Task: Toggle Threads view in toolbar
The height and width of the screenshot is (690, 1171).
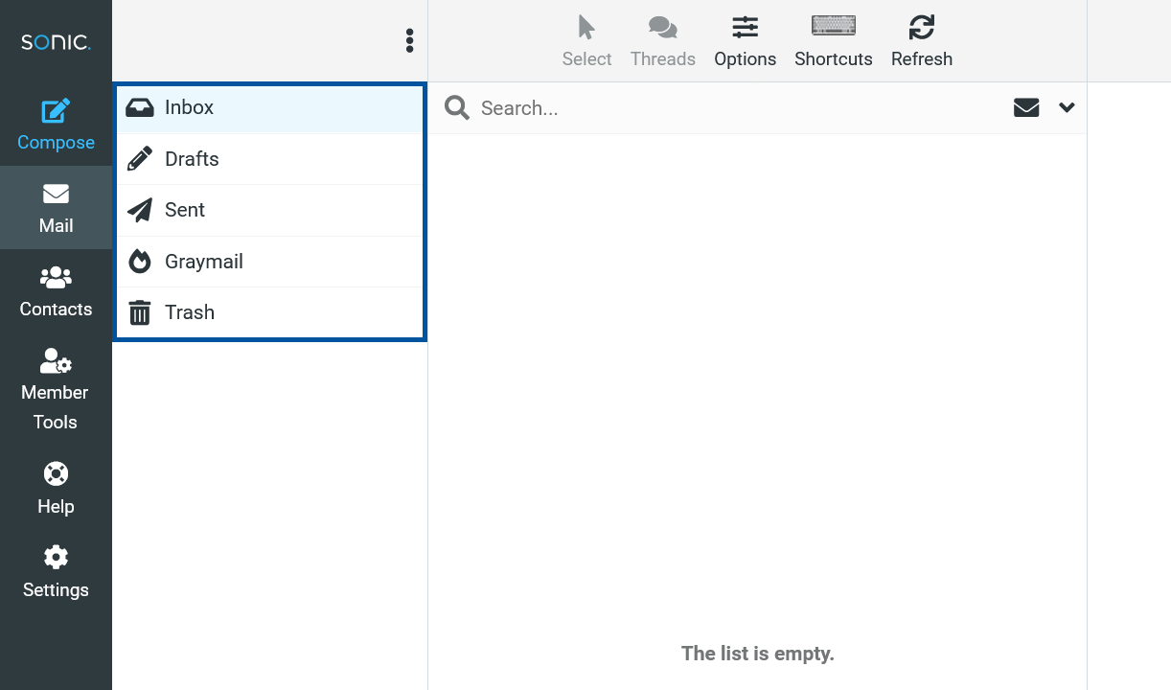Action: pyautogui.click(x=663, y=41)
